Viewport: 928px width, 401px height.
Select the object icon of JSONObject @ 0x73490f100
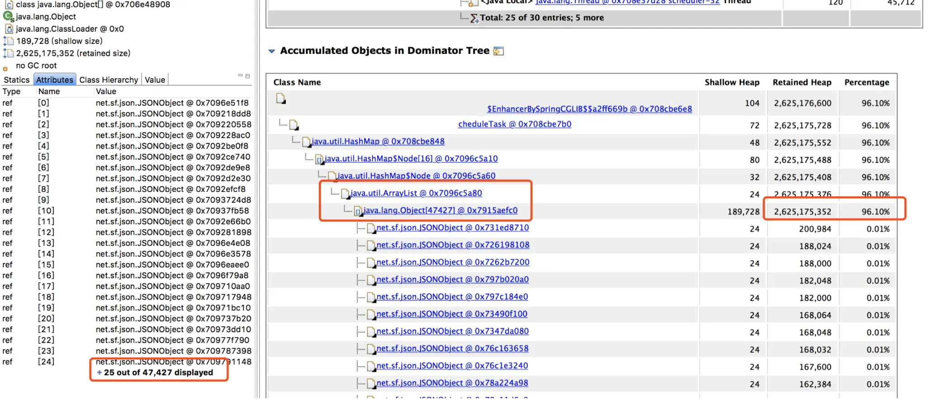(x=372, y=315)
